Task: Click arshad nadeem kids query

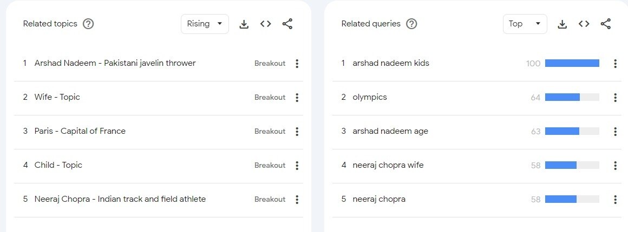Action: coord(390,63)
